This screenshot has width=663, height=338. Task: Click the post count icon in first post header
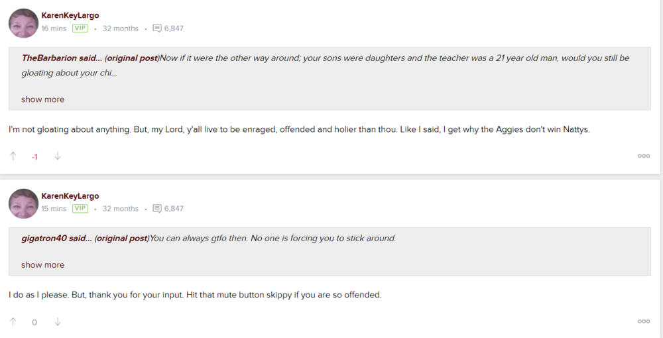click(157, 28)
